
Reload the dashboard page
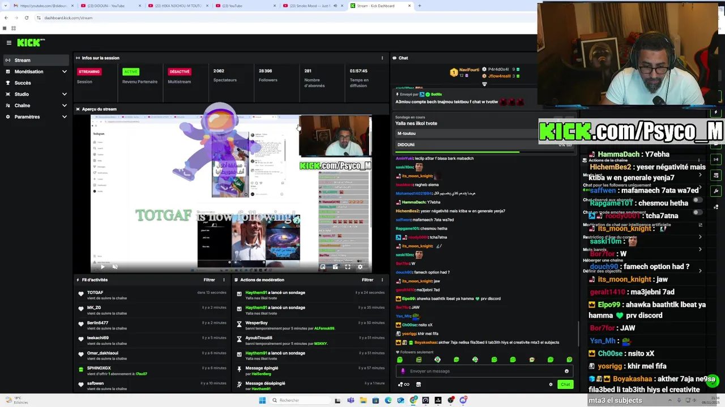[26, 18]
